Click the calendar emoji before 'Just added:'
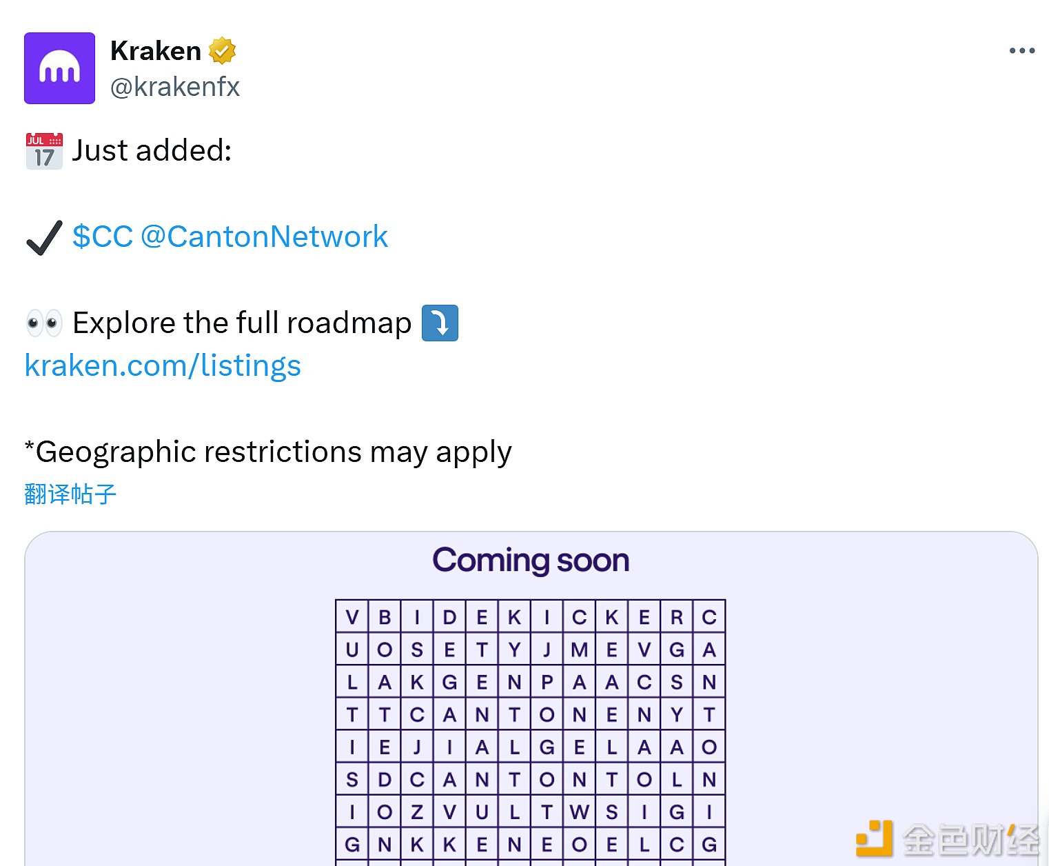Image resolution: width=1049 pixels, height=866 pixels. coord(43,151)
